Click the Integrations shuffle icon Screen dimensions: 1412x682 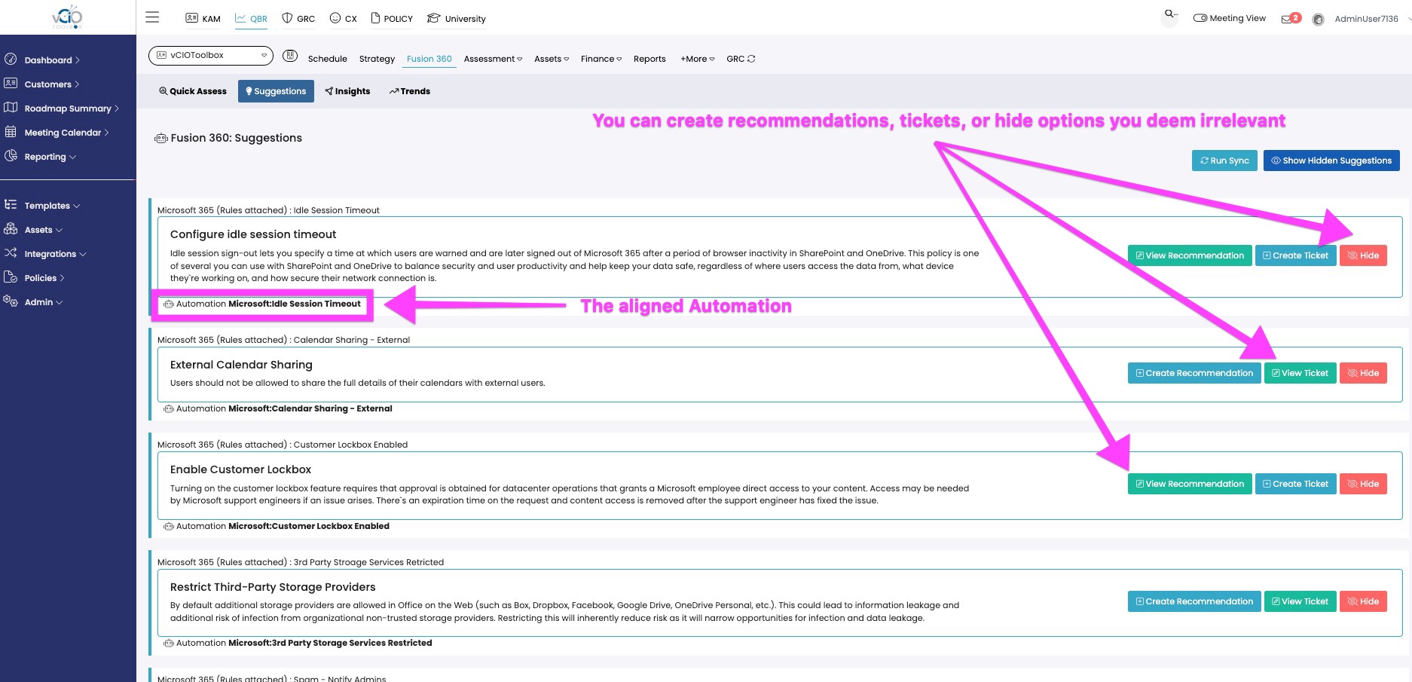click(11, 252)
